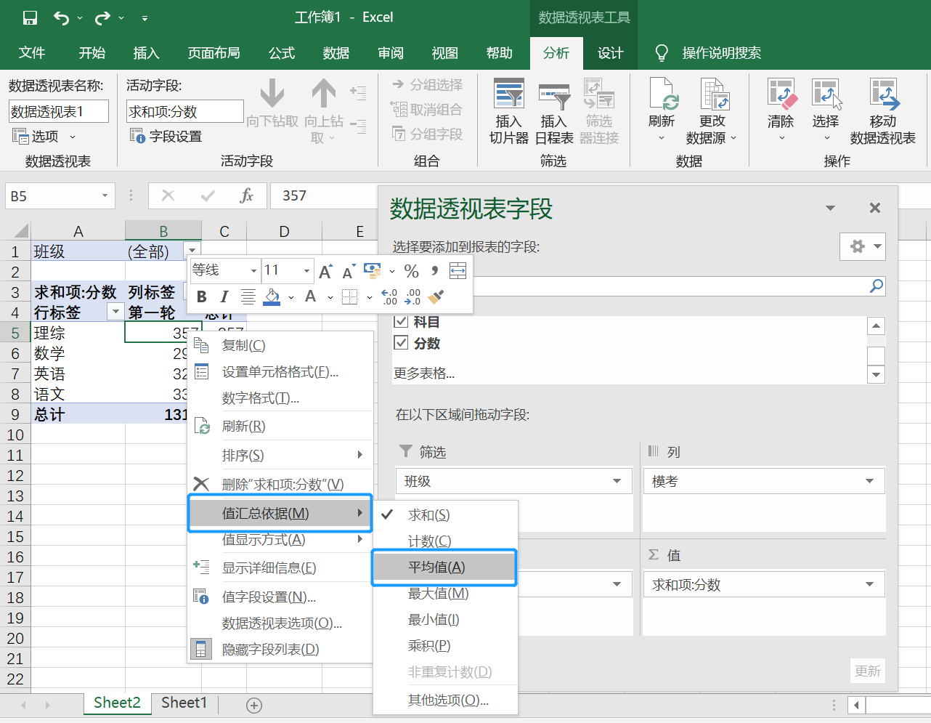Click the Save icon in title bar

[x=30, y=17]
